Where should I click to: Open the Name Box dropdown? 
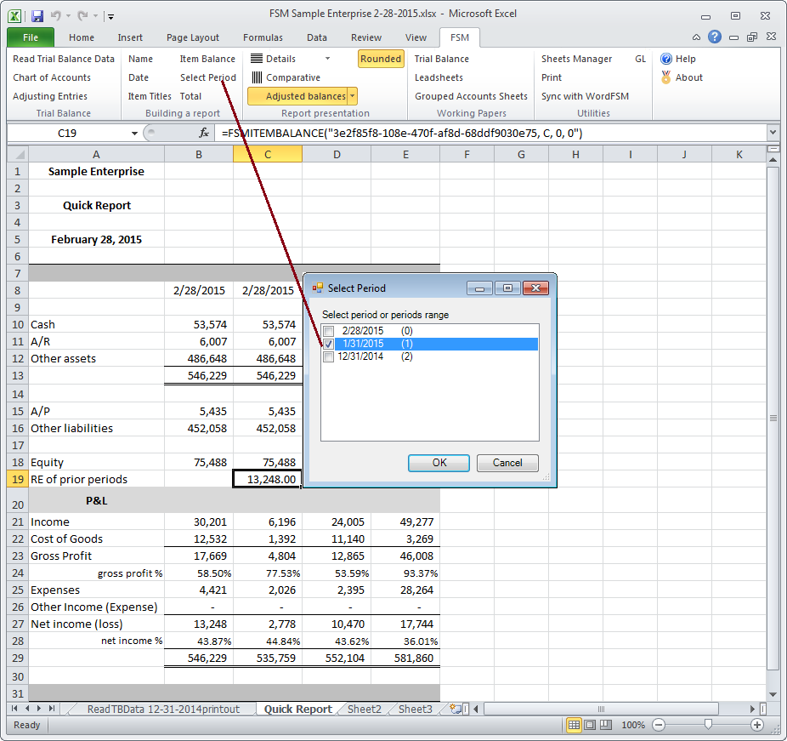coord(134,134)
